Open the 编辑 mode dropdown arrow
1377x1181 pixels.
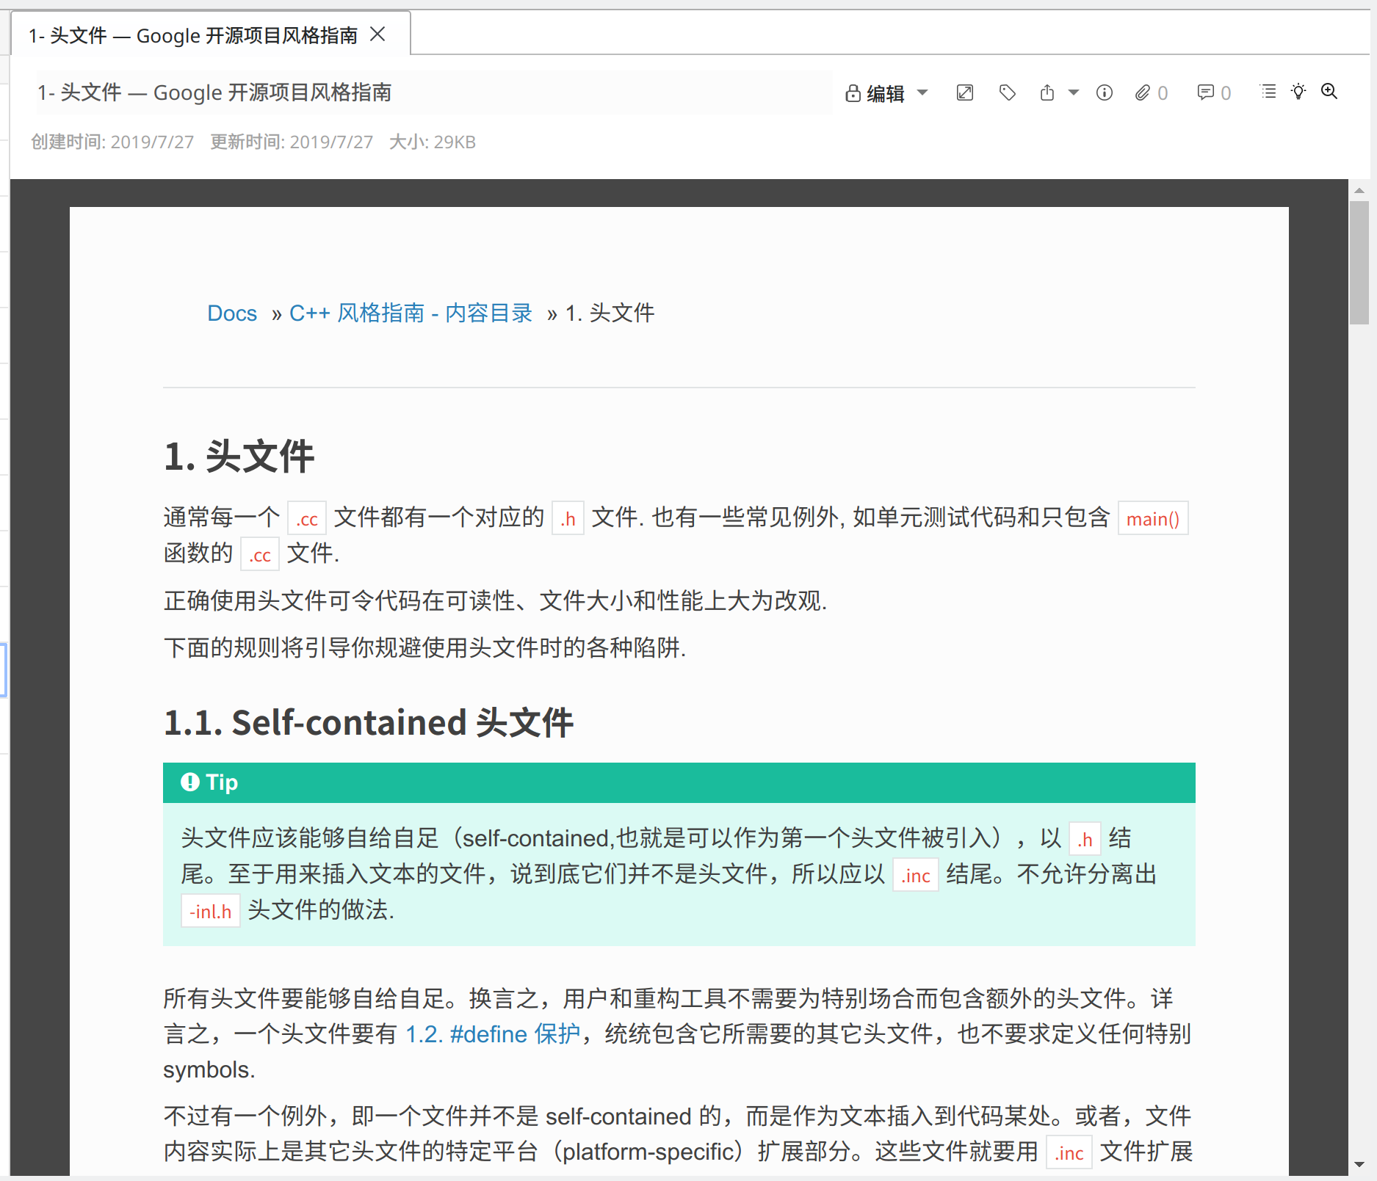coord(922,92)
